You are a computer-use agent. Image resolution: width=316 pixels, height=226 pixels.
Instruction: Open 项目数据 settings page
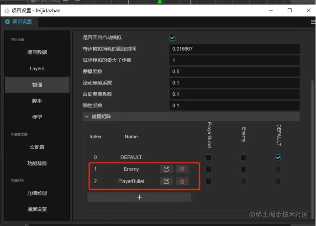pos(37,53)
